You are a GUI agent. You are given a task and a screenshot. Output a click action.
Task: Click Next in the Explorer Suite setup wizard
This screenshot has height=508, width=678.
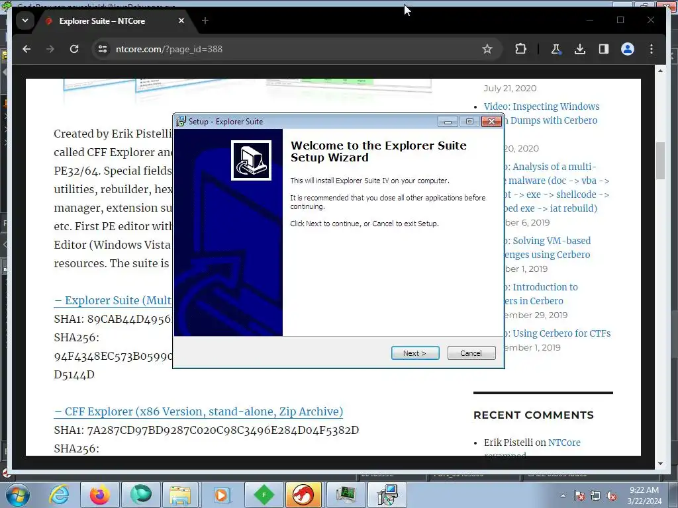coord(415,353)
